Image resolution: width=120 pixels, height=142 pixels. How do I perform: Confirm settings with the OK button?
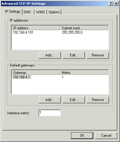[x=82, y=136]
